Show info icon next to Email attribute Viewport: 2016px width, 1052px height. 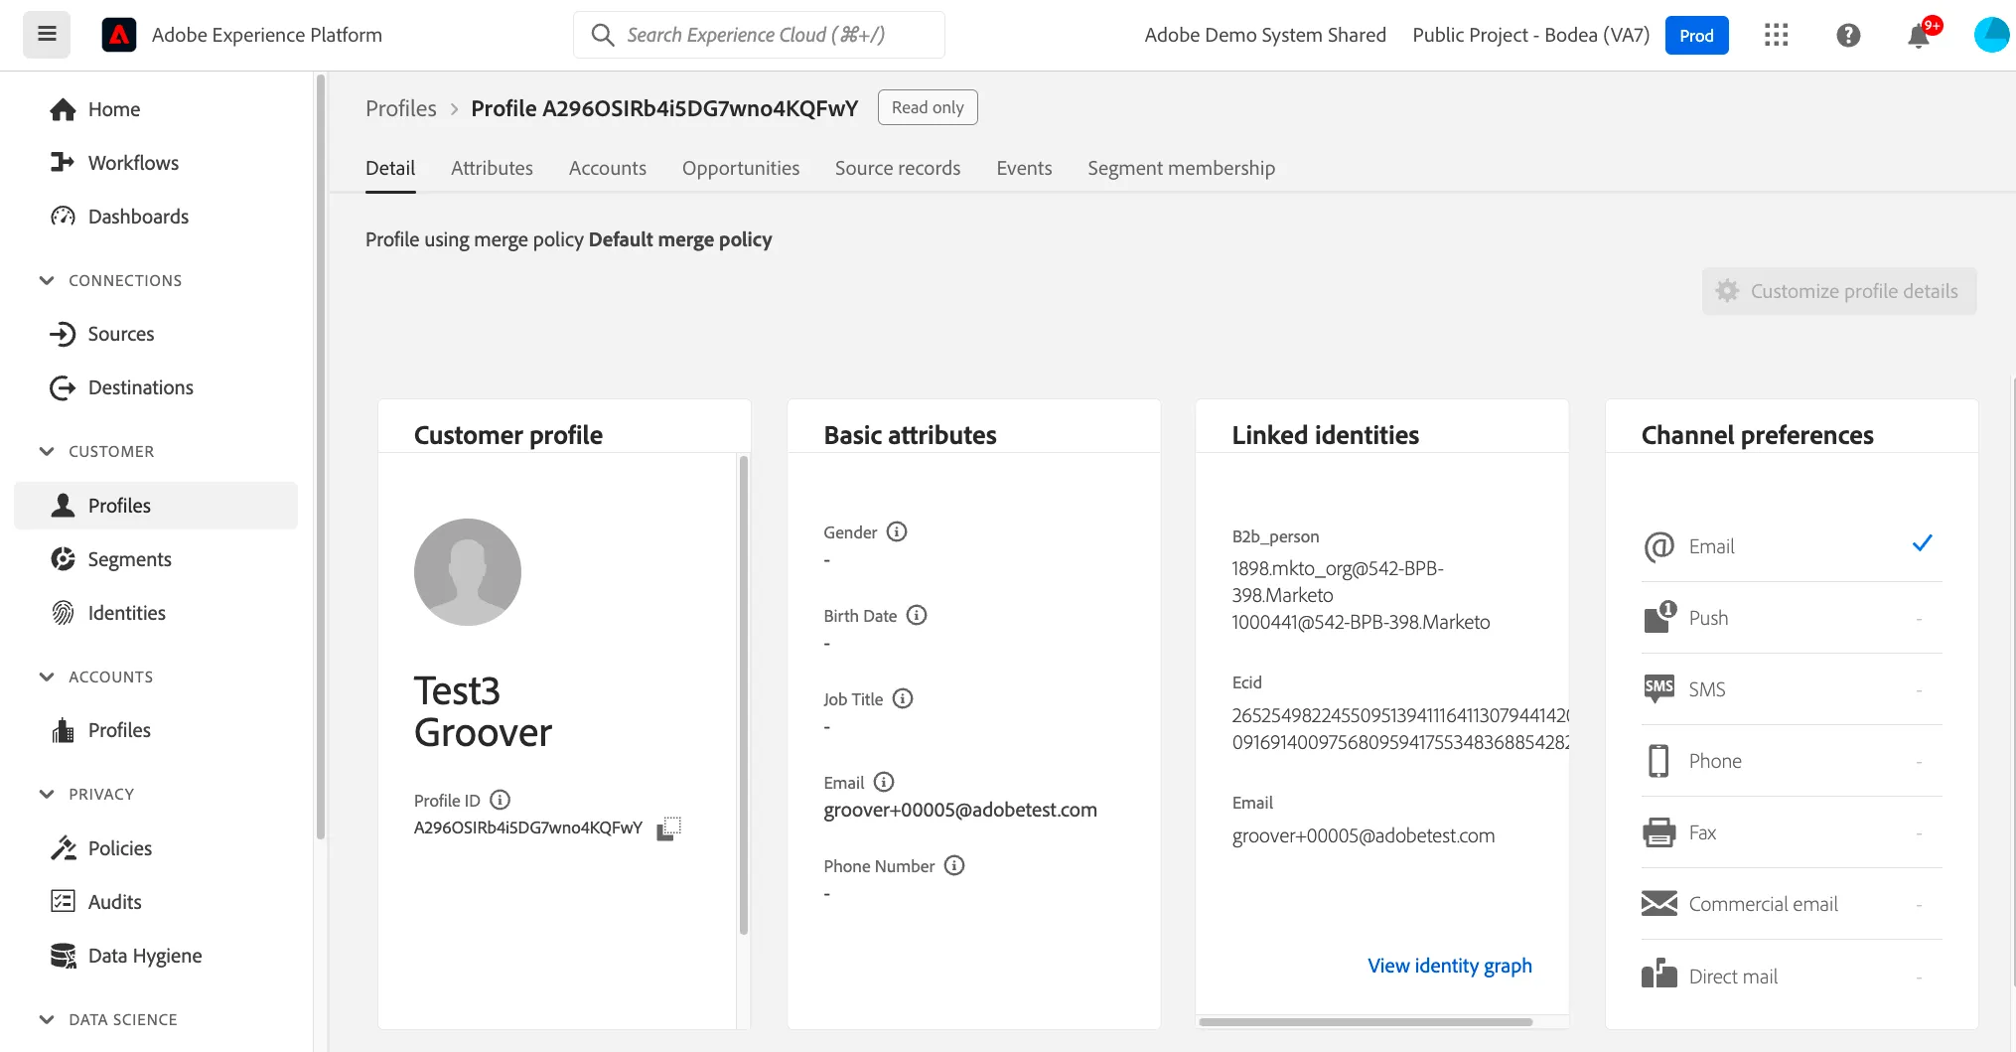click(x=884, y=782)
